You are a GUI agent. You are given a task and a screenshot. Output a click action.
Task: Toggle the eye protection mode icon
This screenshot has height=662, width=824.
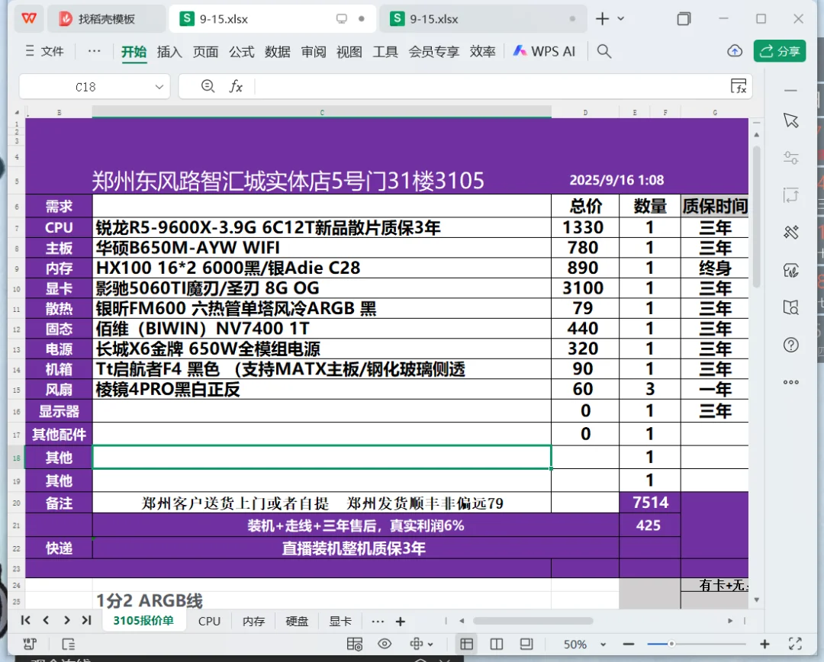385,644
